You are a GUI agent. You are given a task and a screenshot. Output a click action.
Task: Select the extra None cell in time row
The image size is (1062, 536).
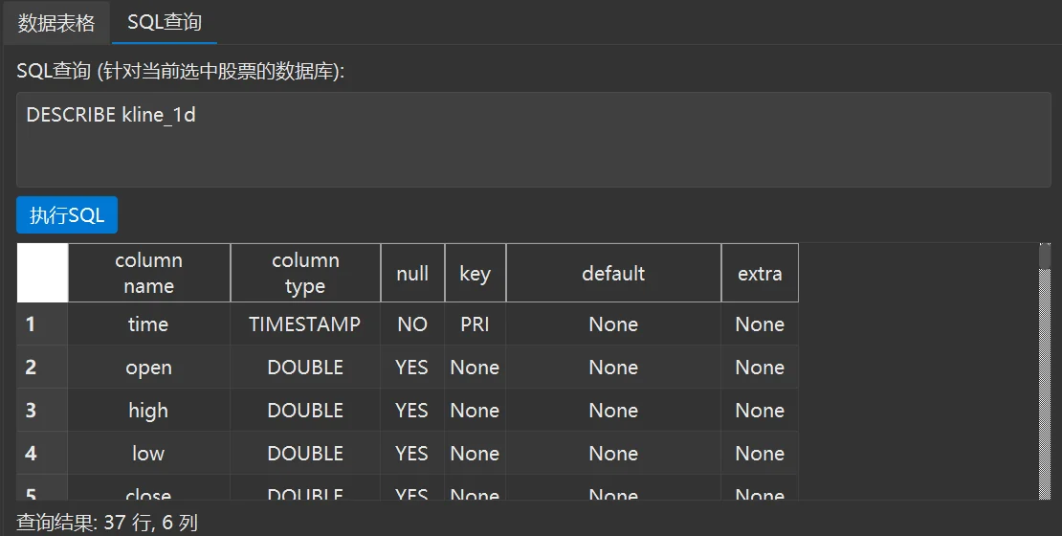pyautogui.click(x=760, y=324)
